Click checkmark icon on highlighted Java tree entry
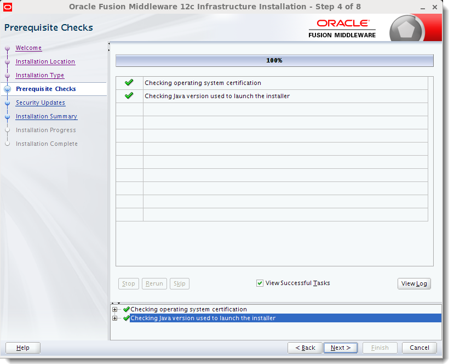This screenshot has width=454, height=364. 126,318
